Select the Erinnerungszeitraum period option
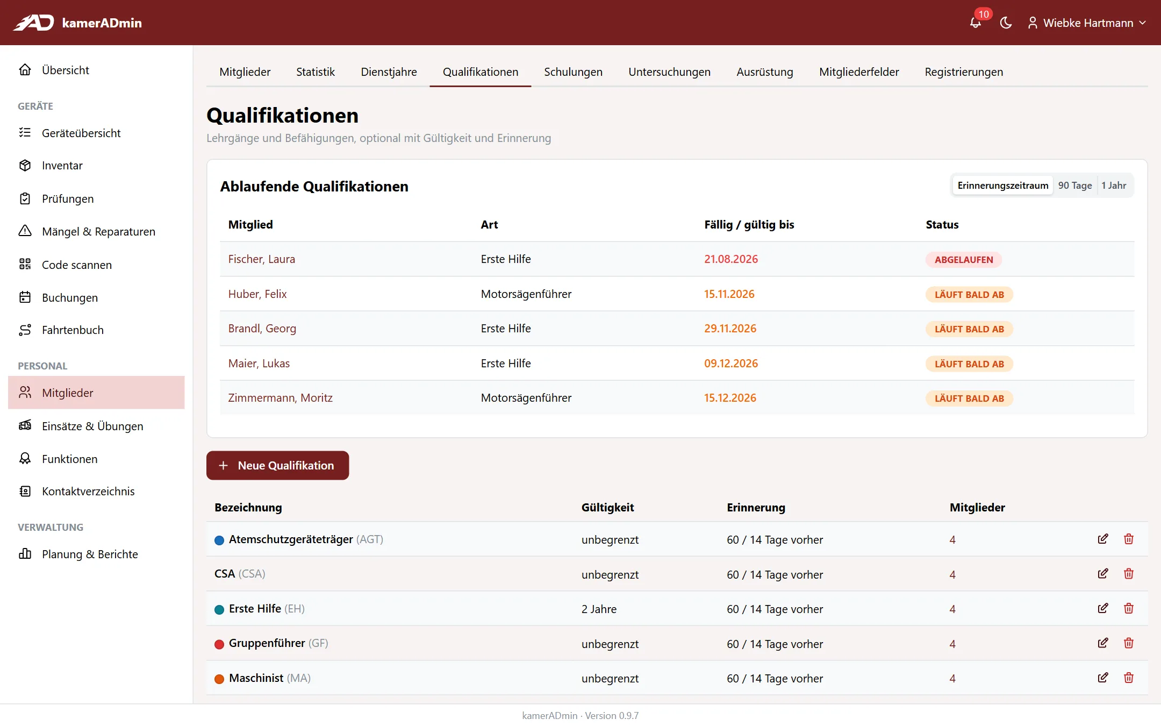 click(1003, 186)
